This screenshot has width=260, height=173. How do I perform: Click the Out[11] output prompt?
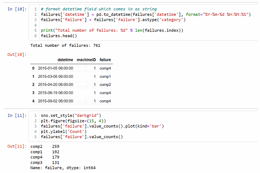(17, 147)
